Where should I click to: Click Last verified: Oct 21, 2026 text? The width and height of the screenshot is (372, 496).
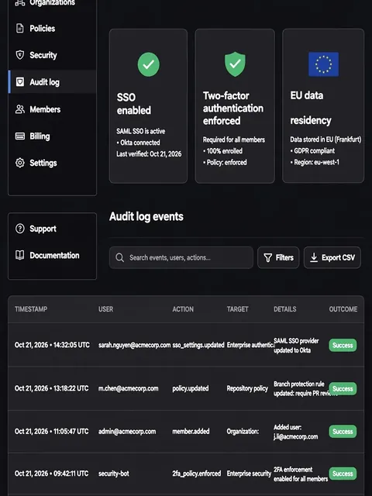pyautogui.click(x=149, y=154)
